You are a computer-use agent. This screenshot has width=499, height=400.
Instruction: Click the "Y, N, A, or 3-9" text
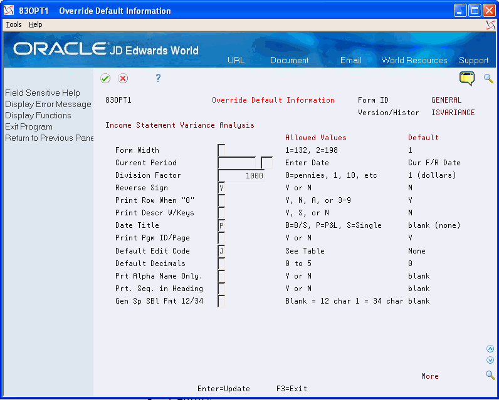318,200
